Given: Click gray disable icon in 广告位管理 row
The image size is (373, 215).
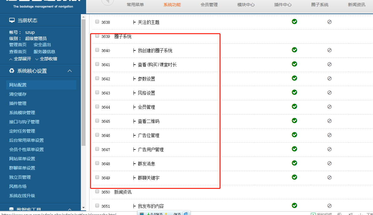Looking at the screenshot, I should click(329, 135).
